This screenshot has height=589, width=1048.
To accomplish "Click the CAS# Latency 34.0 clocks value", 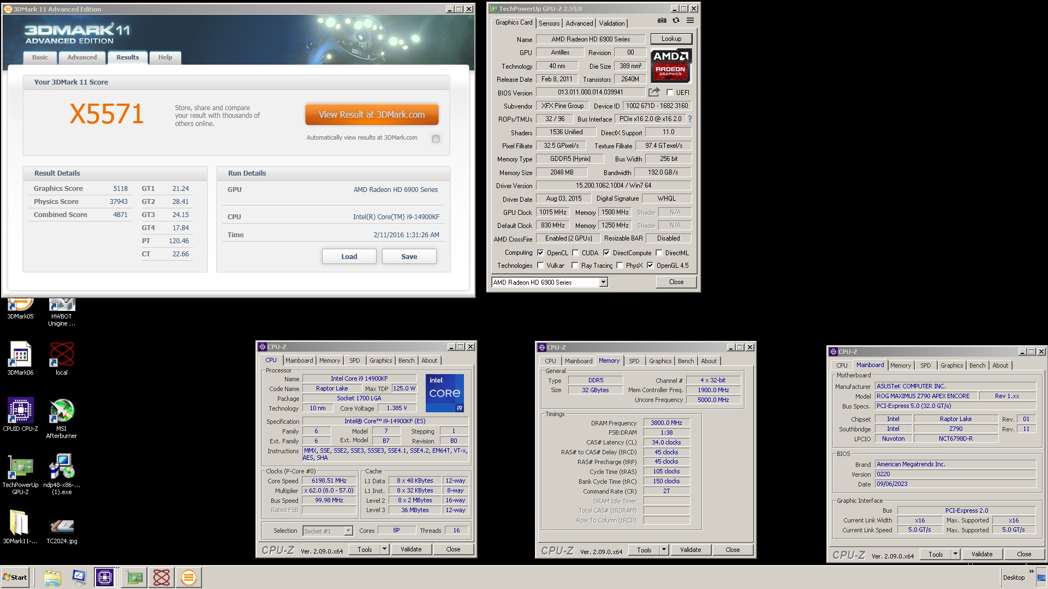I will point(666,442).
